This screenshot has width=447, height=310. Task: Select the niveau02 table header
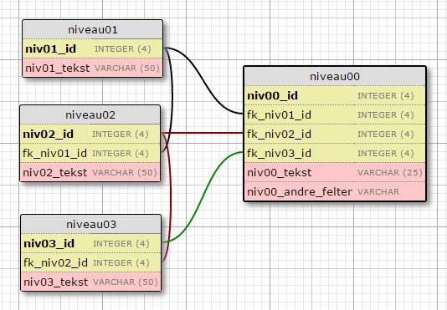pyautogui.click(x=90, y=115)
